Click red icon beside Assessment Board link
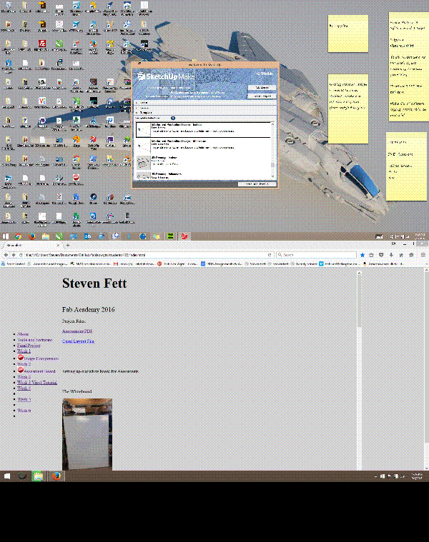Viewport: 429px width, 542px height. point(21,370)
